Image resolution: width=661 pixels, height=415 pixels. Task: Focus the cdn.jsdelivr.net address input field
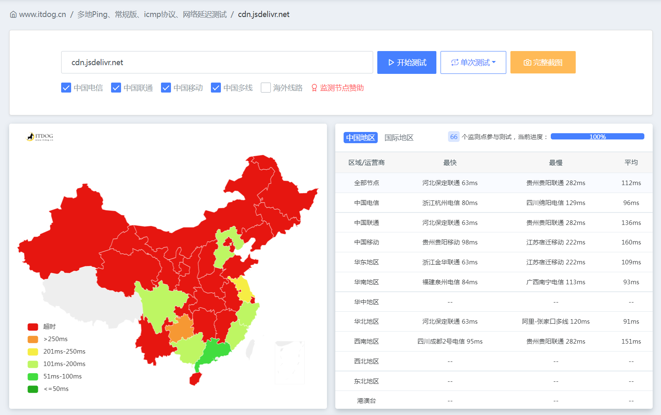coord(217,62)
